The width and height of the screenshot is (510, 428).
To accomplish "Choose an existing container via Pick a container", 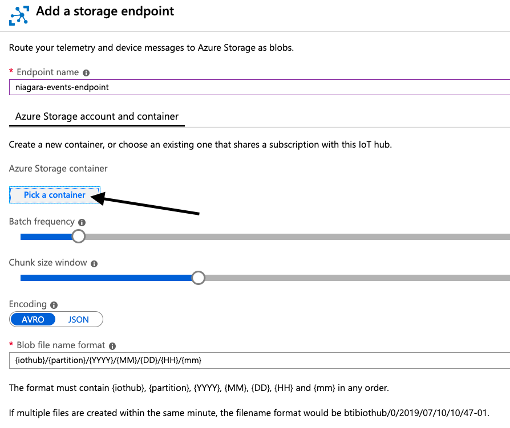I will 54,195.
